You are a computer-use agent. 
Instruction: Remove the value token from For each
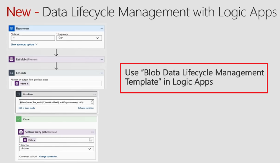click(27, 83)
